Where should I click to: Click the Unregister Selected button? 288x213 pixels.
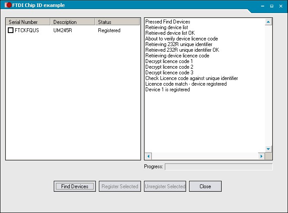[x=165, y=186]
